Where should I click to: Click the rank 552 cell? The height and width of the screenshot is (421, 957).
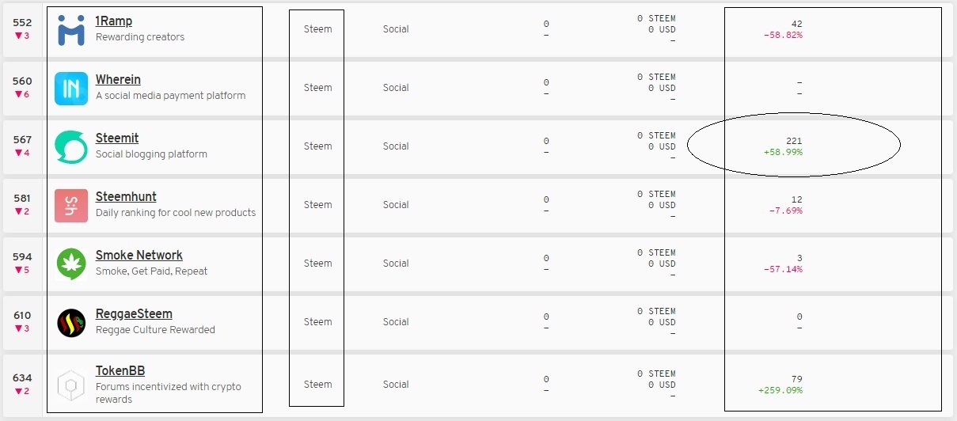[x=22, y=23]
